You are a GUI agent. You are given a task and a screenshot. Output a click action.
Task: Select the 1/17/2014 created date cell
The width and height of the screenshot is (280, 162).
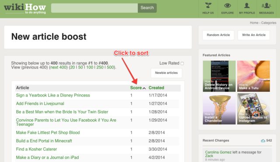(158, 95)
